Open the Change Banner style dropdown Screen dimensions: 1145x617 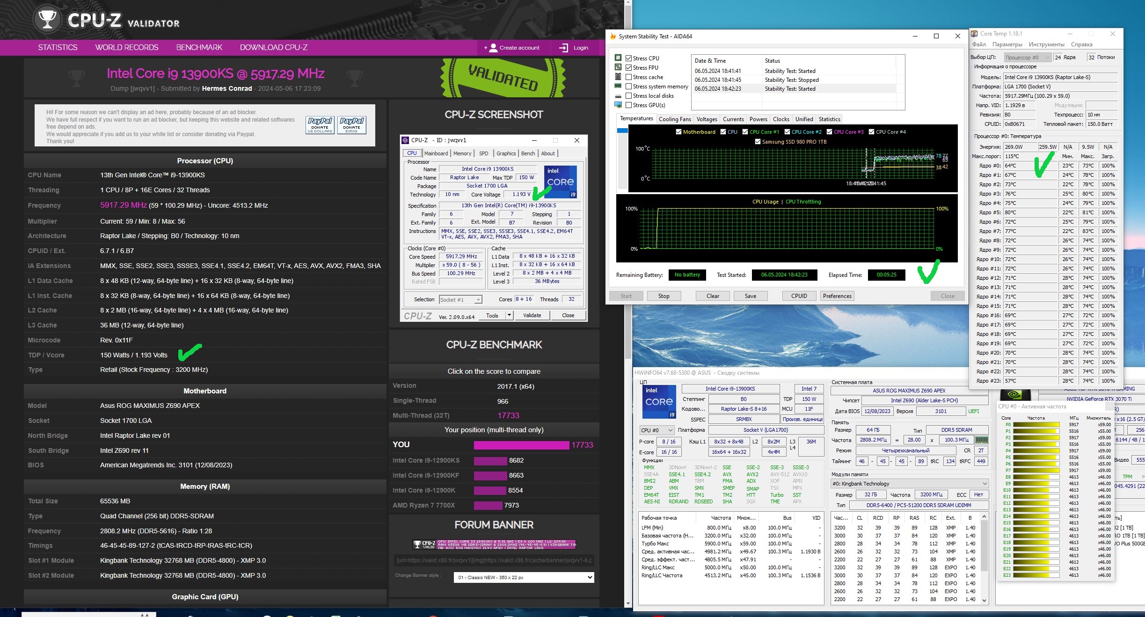point(524,578)
